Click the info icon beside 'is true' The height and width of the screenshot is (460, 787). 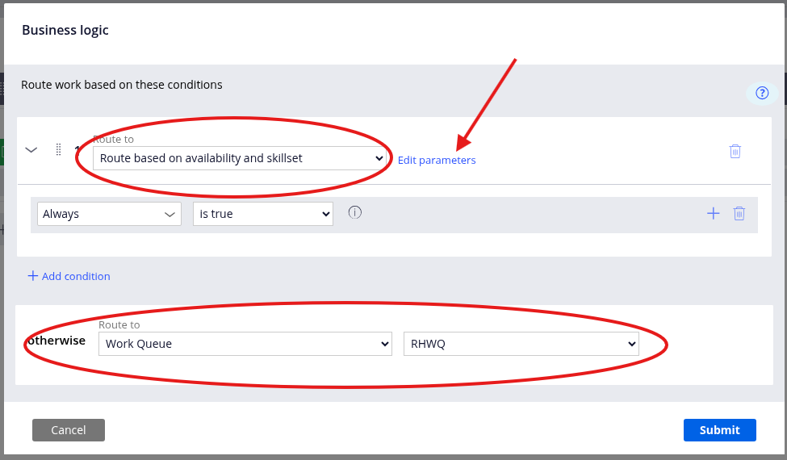pyautogui.click(x=355, y=212)
